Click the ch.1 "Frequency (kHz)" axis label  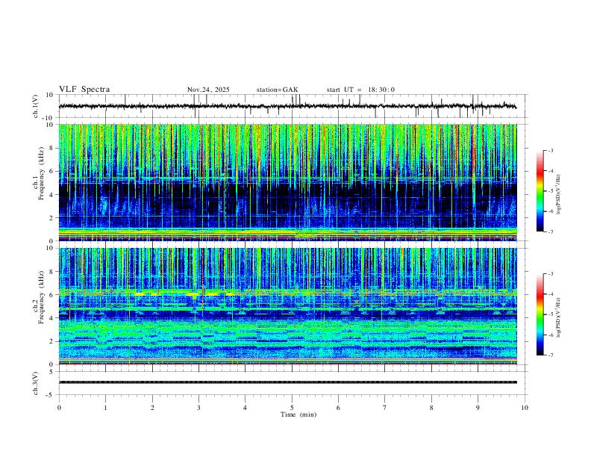coord(41,173)
